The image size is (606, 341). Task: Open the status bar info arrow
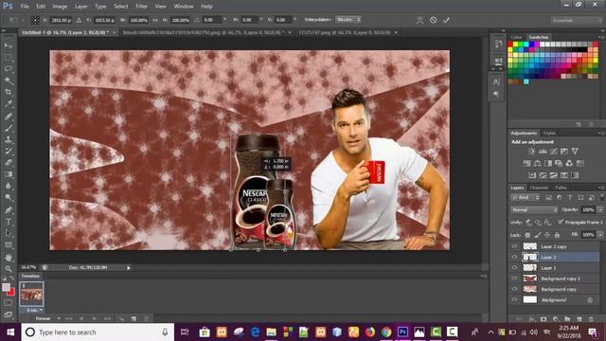click(129, 267)
